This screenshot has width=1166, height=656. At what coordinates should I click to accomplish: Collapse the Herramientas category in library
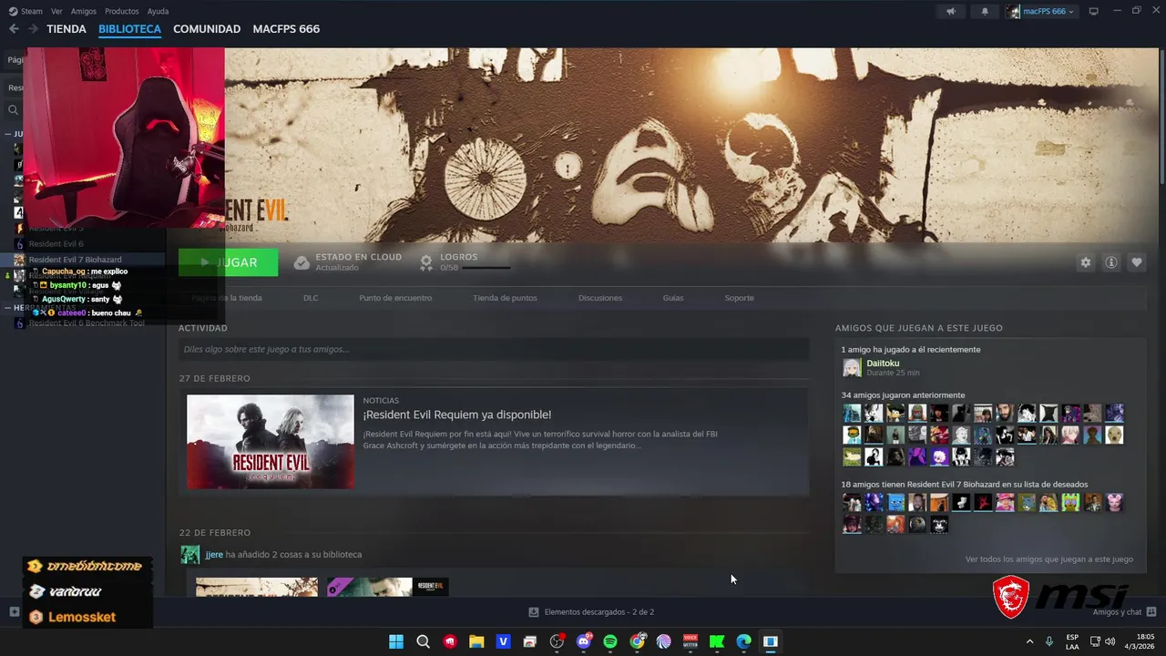pyautogui.click(x=8, y=308)
